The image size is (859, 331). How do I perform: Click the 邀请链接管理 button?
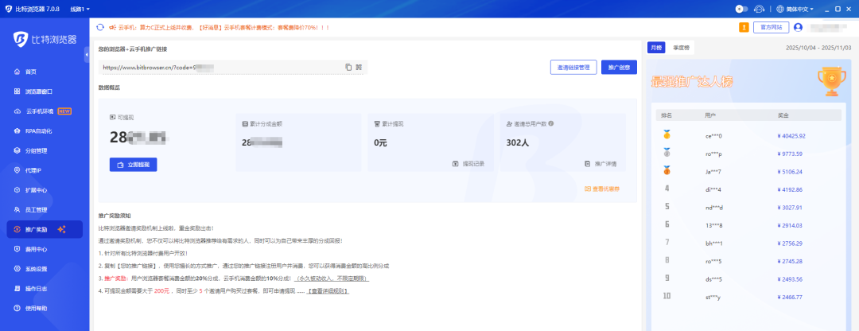coord(573,68)
